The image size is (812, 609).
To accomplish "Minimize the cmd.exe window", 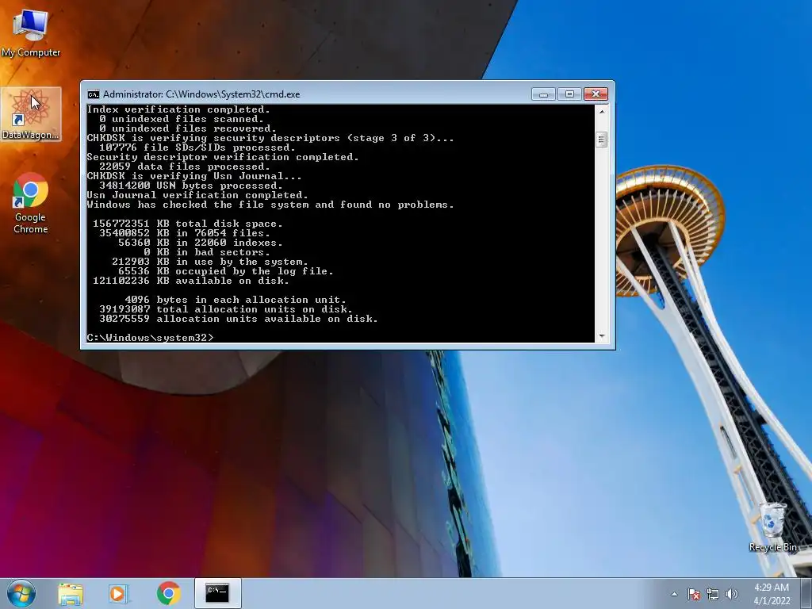I will tap(543, 94).
